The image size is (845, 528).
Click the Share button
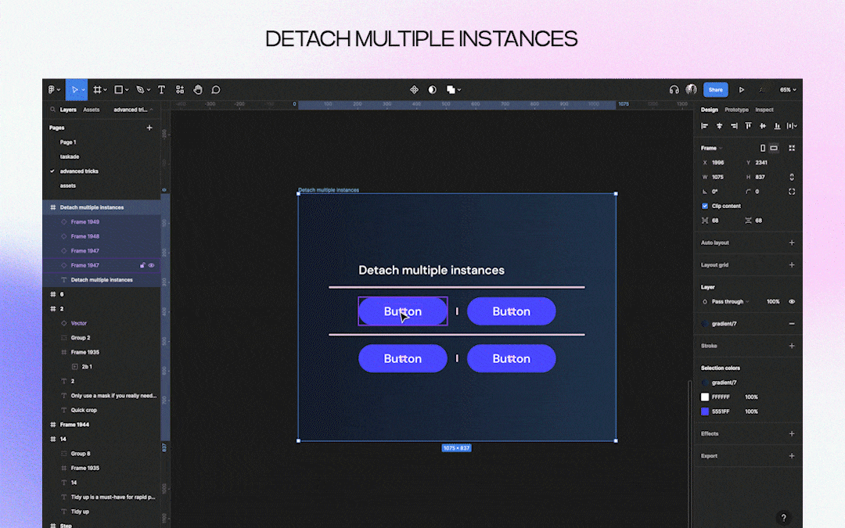point(716,90)
